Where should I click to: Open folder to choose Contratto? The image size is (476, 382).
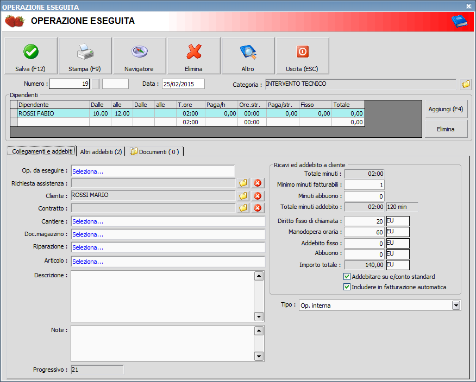point(243,208)
